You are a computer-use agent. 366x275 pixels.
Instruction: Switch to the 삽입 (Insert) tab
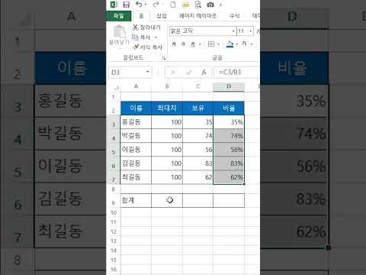[162, 16]
